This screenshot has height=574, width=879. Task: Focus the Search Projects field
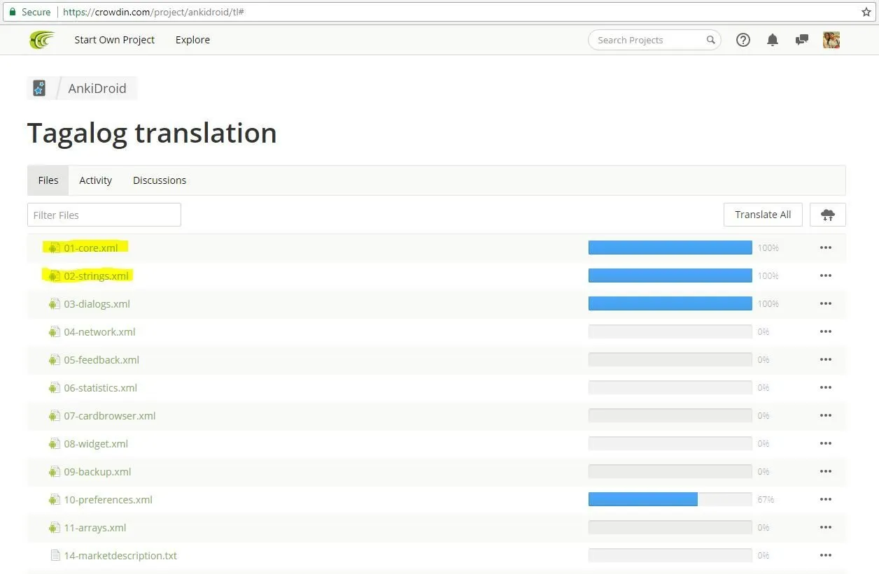pos(654,40)
